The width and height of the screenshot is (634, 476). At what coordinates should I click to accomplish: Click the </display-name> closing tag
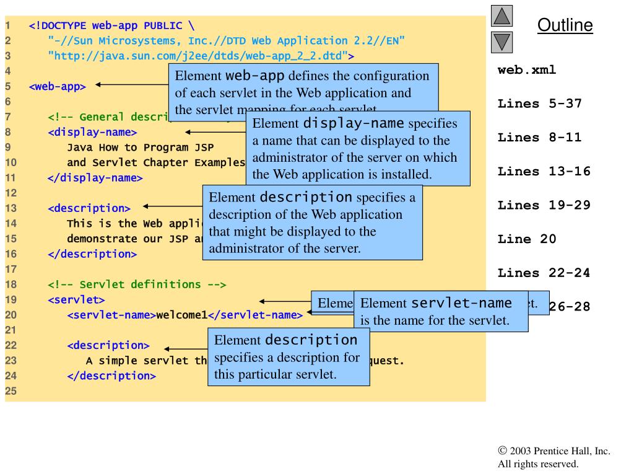click(95, 178)
